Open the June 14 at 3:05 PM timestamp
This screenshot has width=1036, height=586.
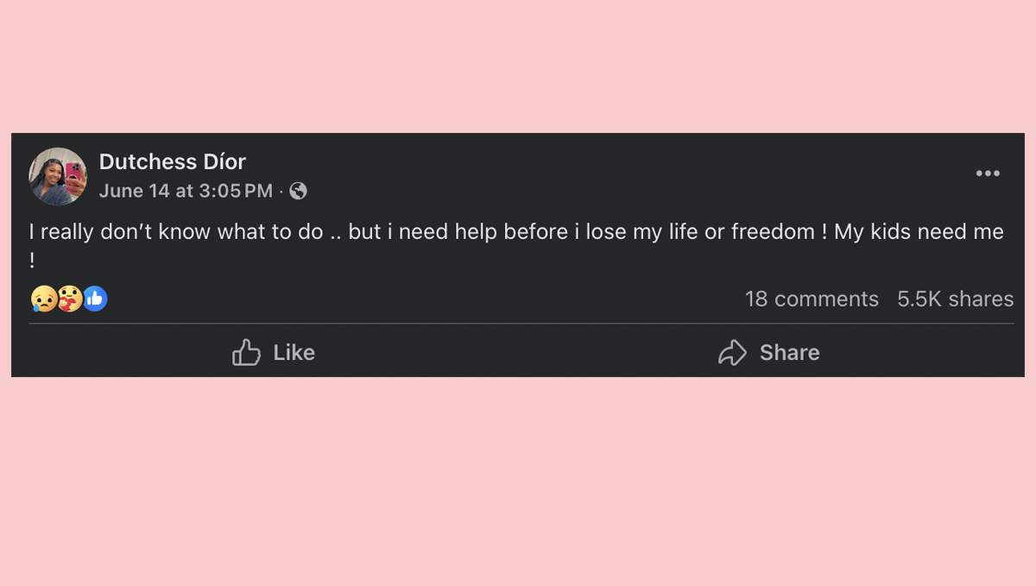186,191
